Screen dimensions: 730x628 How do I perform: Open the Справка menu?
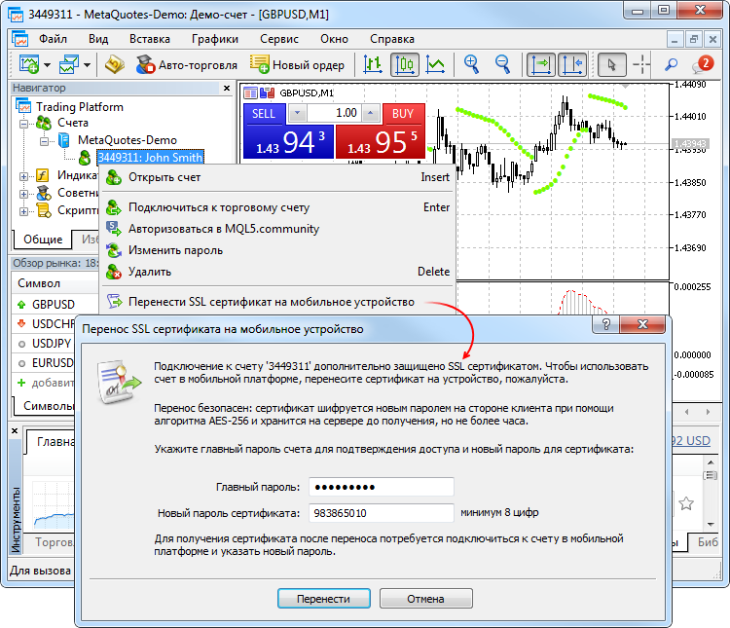pos(392,39)
